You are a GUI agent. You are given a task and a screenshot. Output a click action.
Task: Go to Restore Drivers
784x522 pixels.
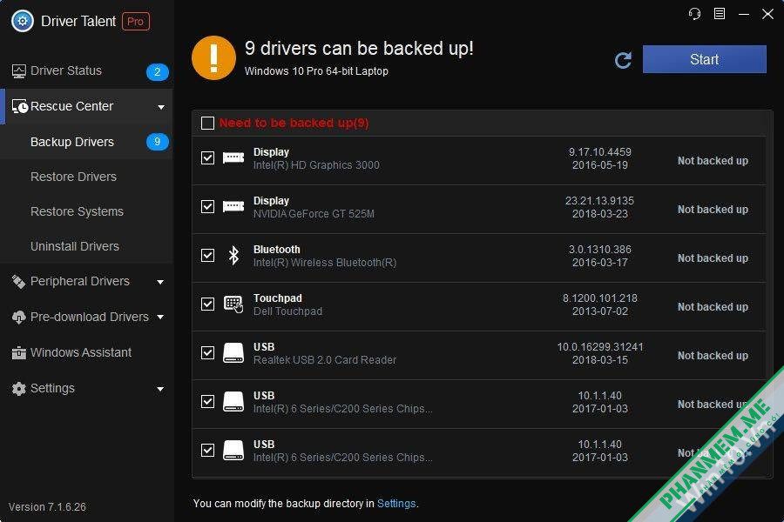[x=86, y=177]
